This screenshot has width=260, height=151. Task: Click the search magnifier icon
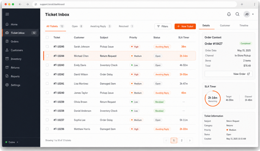[x=237, y=15]
